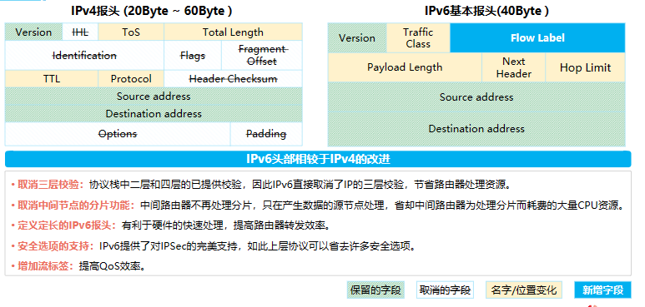Select the IPv4 Version field cell

click(33, 32)
